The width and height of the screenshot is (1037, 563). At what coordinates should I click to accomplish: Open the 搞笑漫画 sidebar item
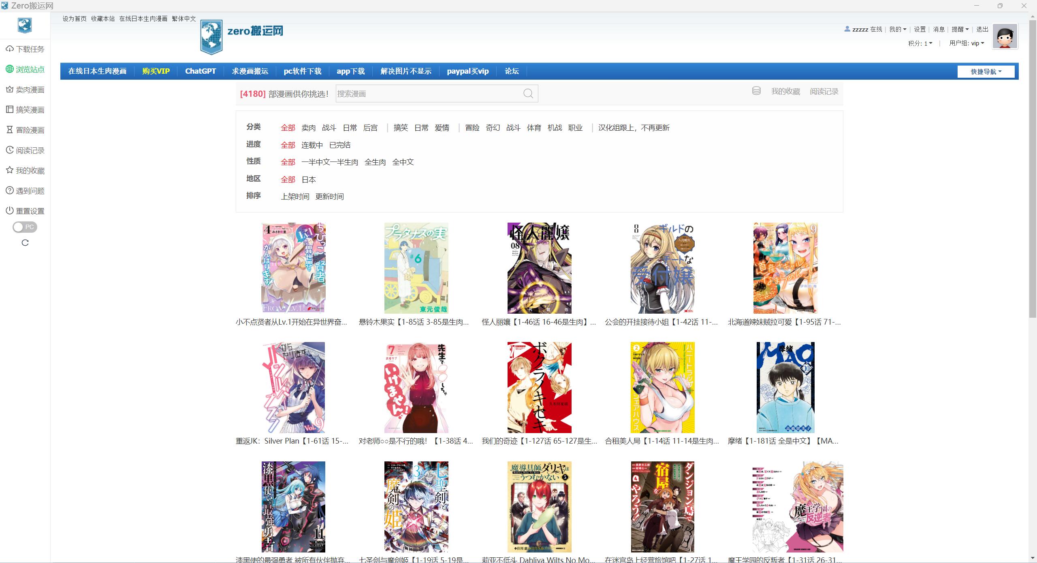click(x=25, y=110)
